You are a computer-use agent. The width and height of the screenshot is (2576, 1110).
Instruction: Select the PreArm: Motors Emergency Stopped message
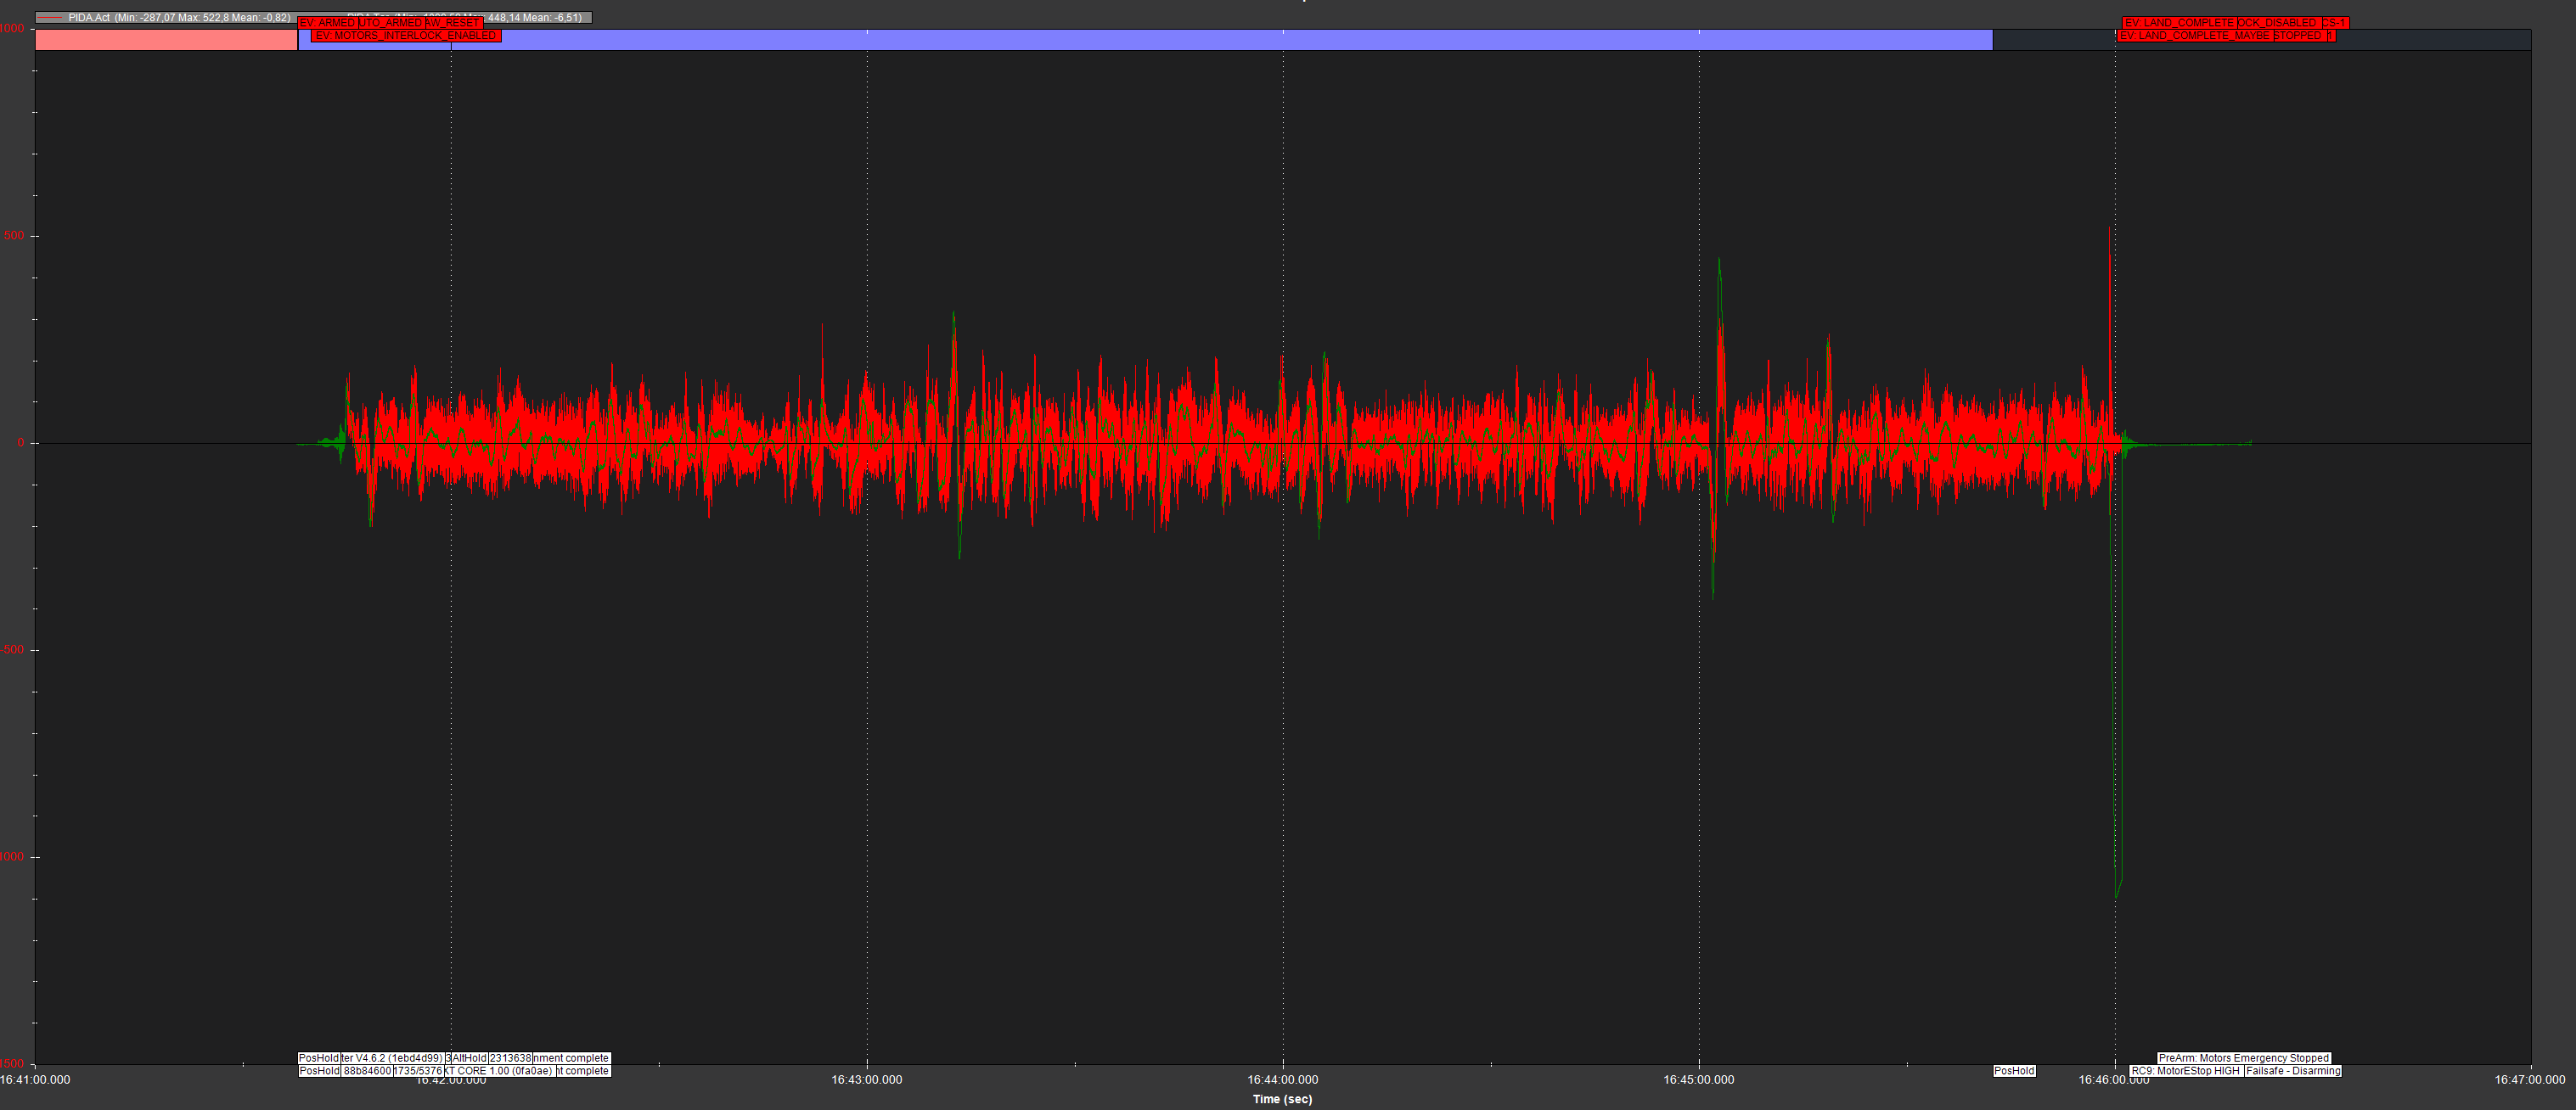point(2244,1058)
